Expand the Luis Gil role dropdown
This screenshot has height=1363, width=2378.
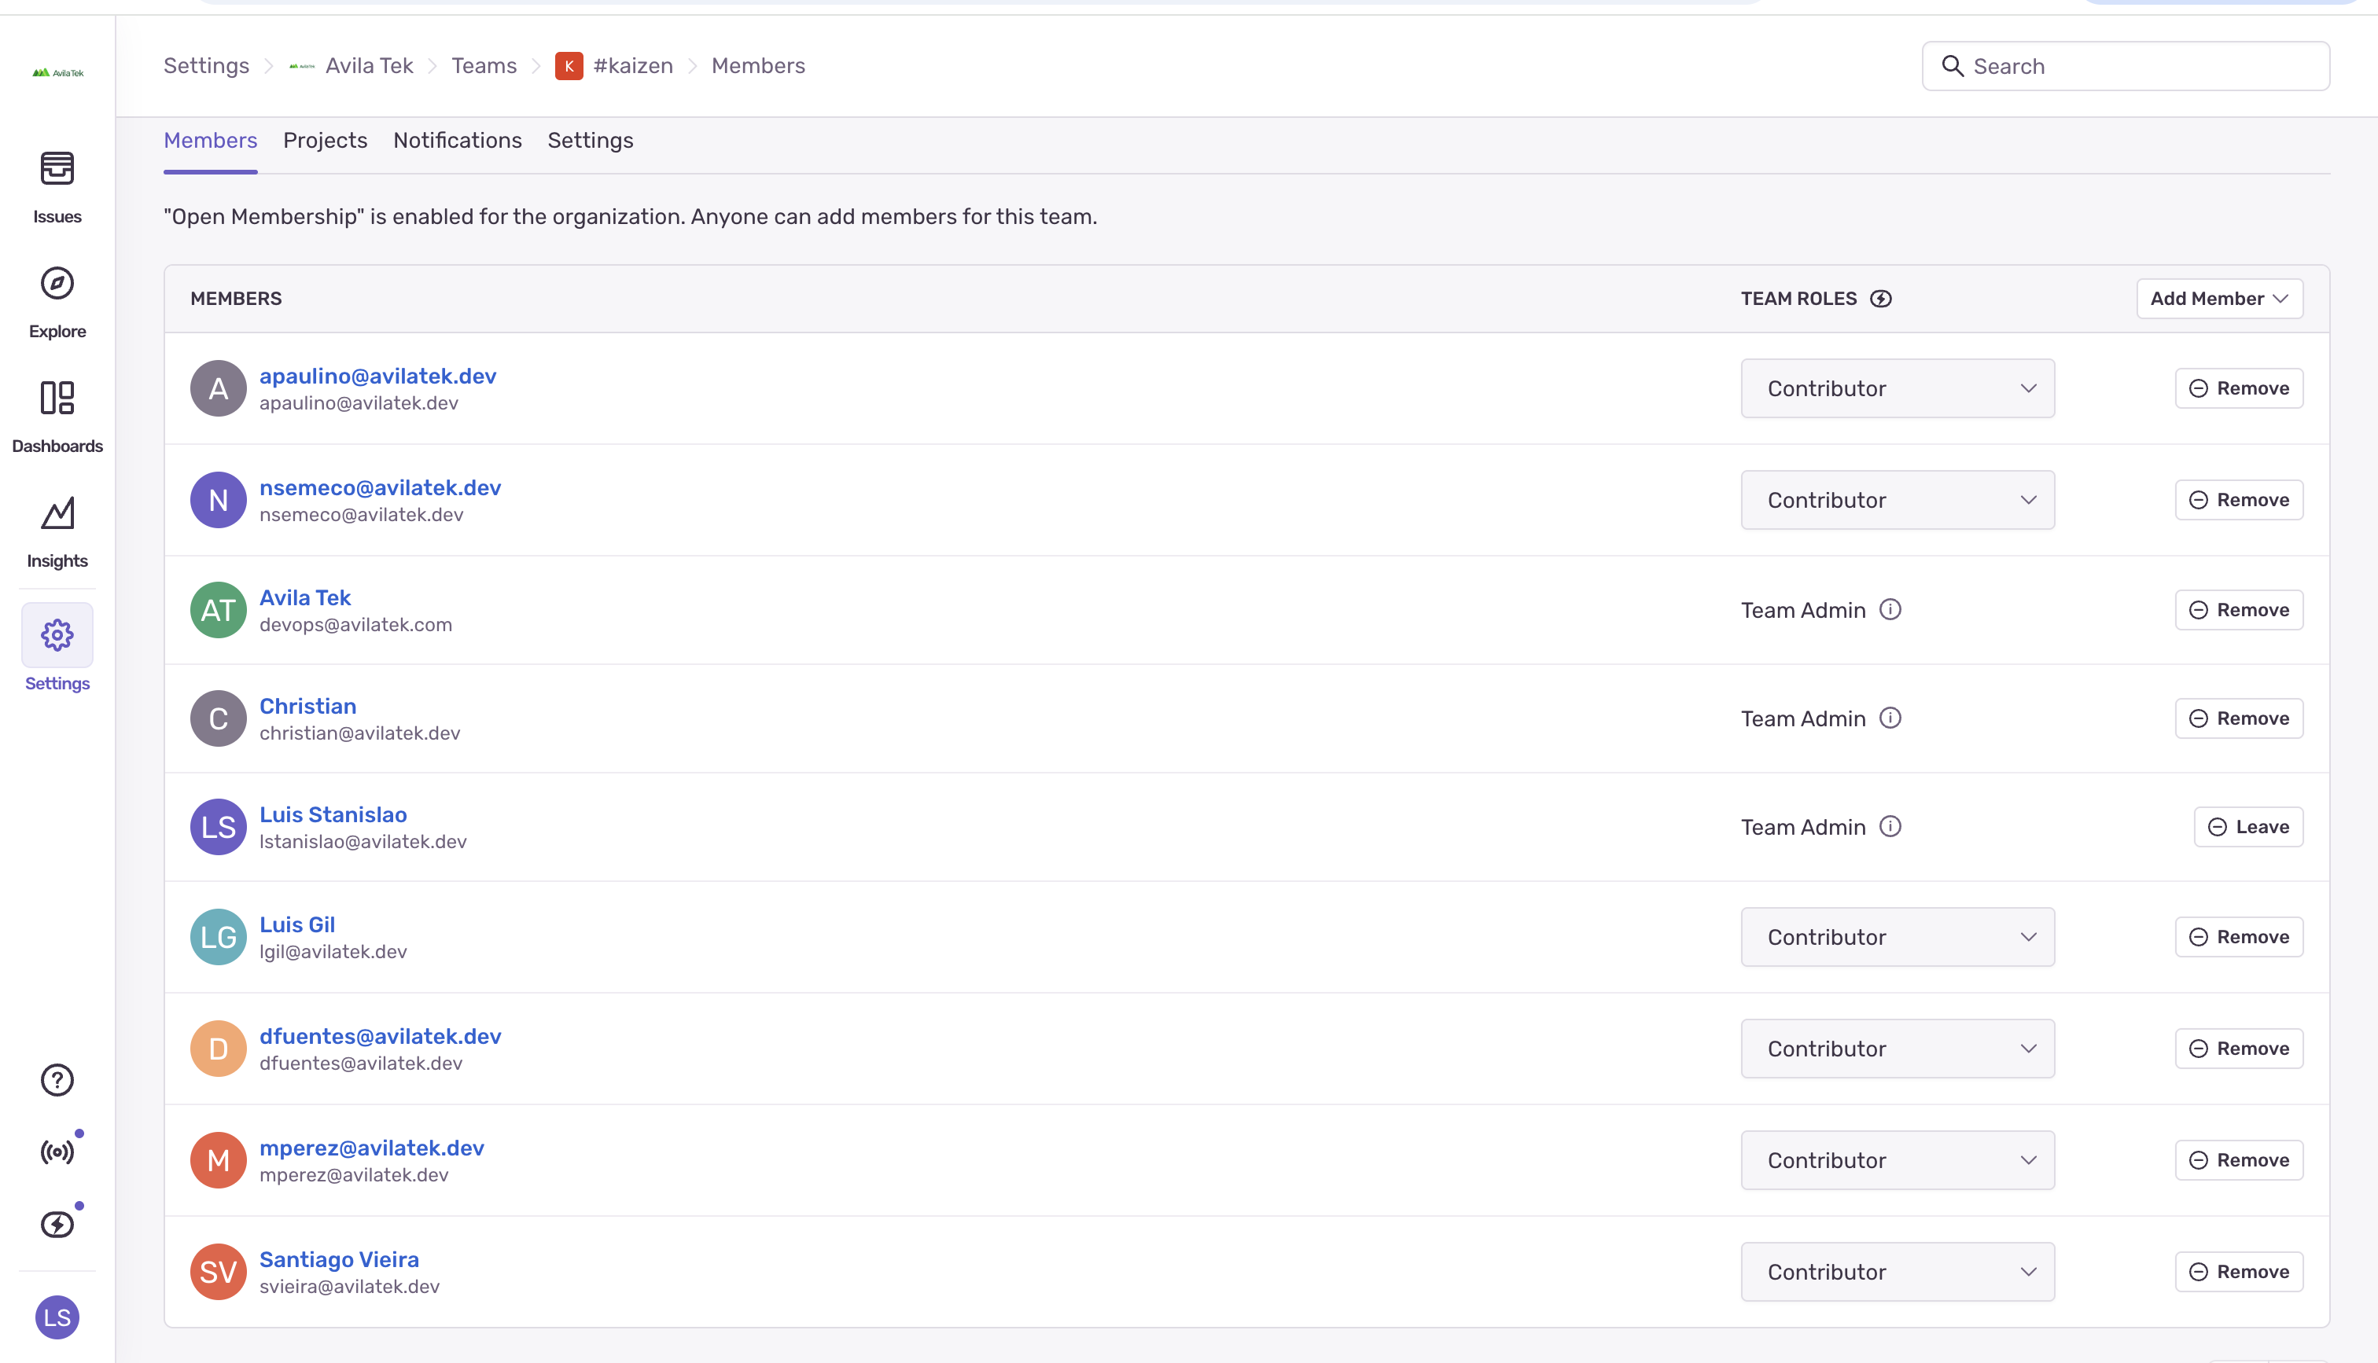click(1897, 937)
